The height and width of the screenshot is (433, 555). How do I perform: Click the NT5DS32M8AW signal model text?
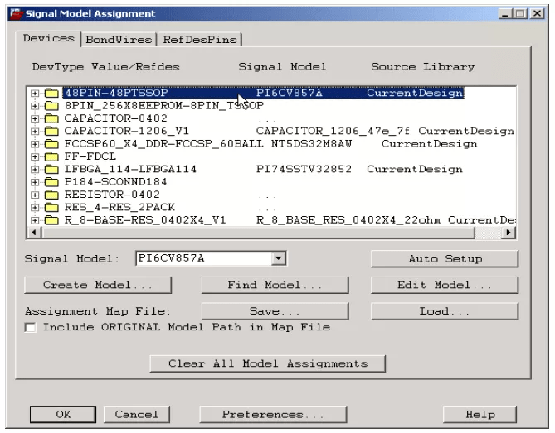(311, 144)
